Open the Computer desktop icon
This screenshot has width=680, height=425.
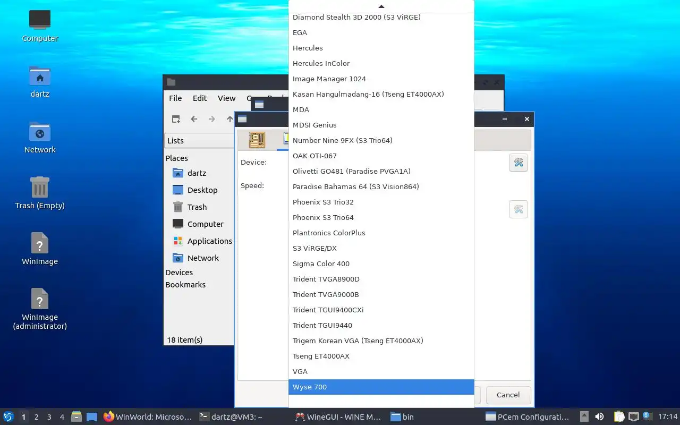tap(40, 25)
